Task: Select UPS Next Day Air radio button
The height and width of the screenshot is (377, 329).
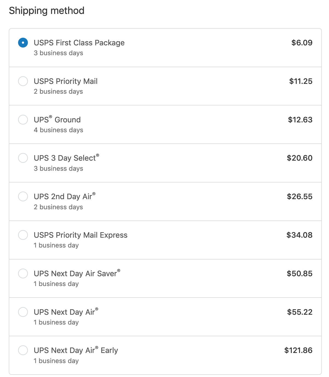Action: (23, 312)
